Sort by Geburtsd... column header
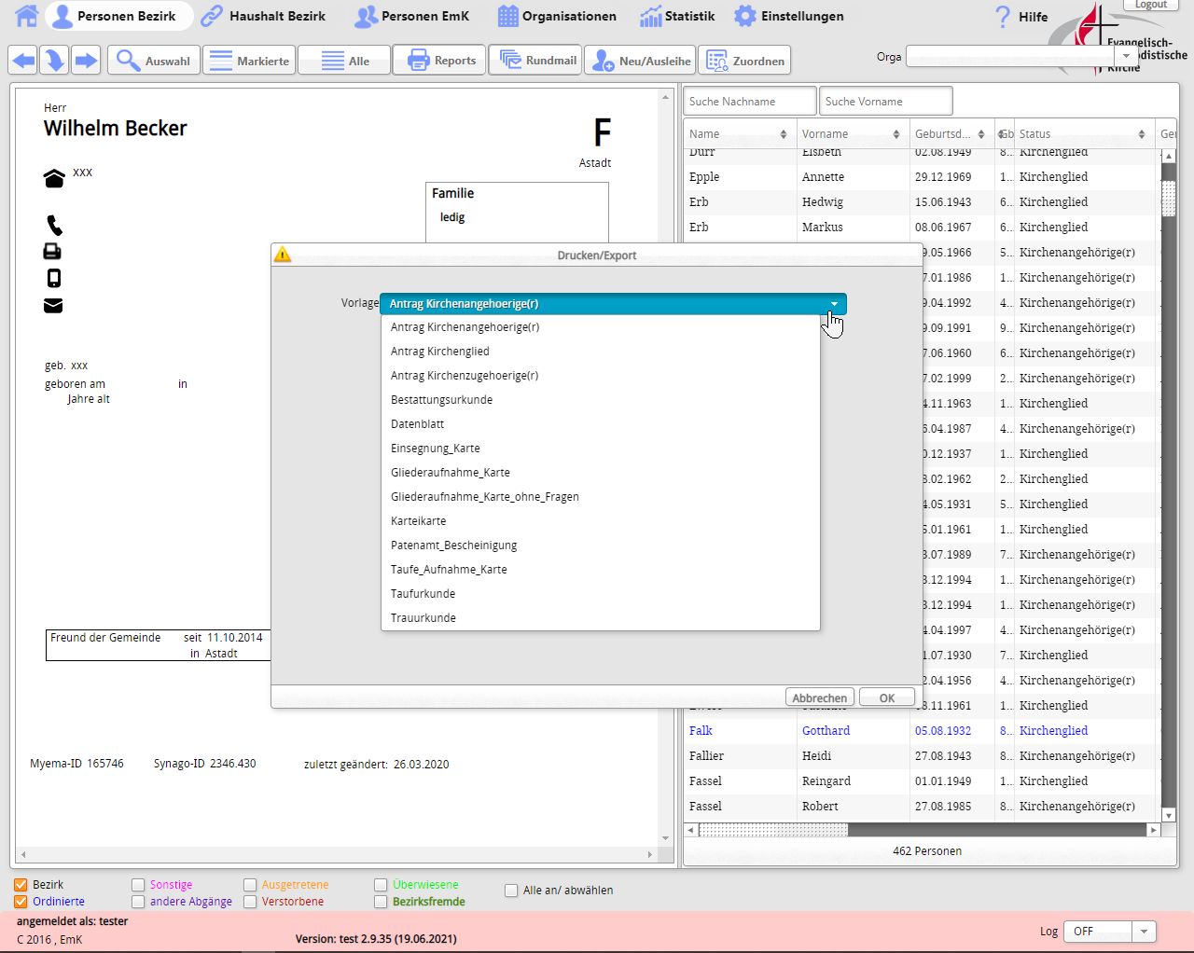The image size is (1194, 953). coord(951,134)
